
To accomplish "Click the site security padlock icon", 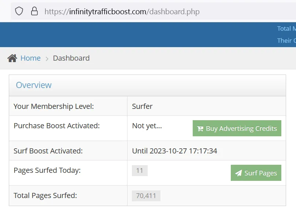I will 34,11.
